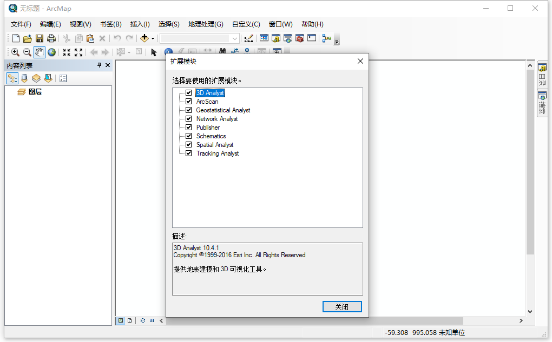Open the content list Options button
Screen dimensions: 552x342
63,78
